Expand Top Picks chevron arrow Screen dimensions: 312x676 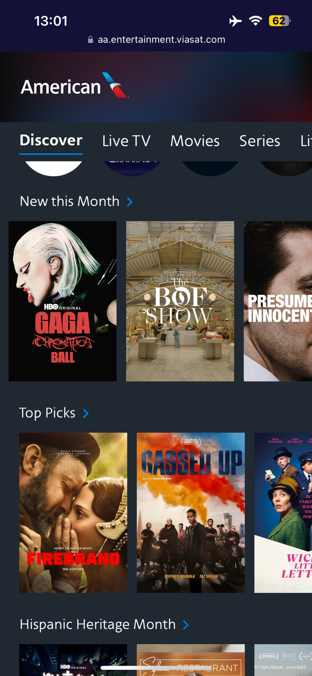click(86, 413)
